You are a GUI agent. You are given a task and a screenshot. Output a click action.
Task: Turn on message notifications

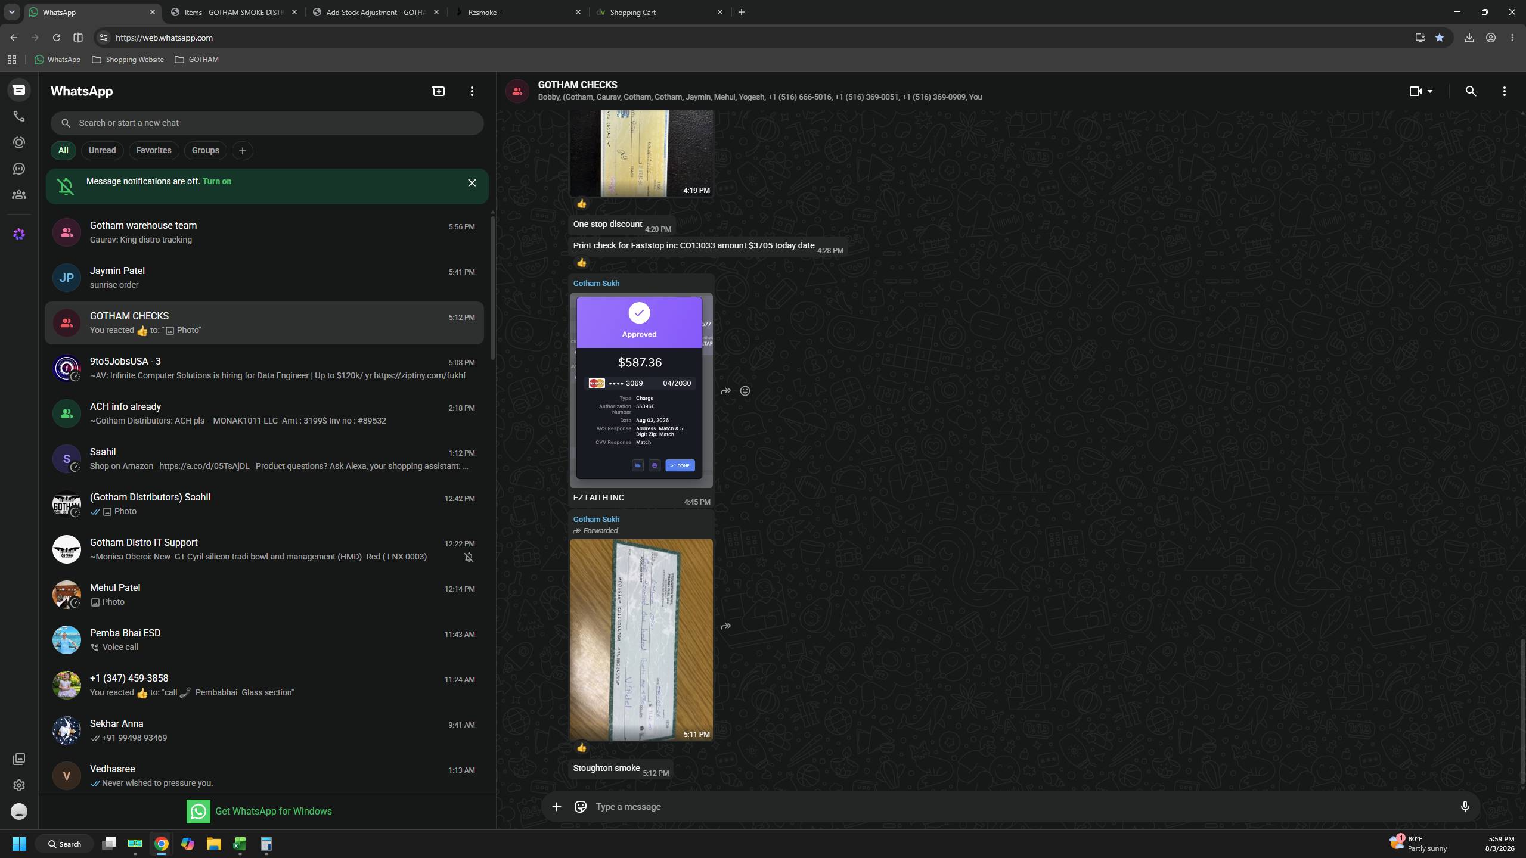point(217,181)
